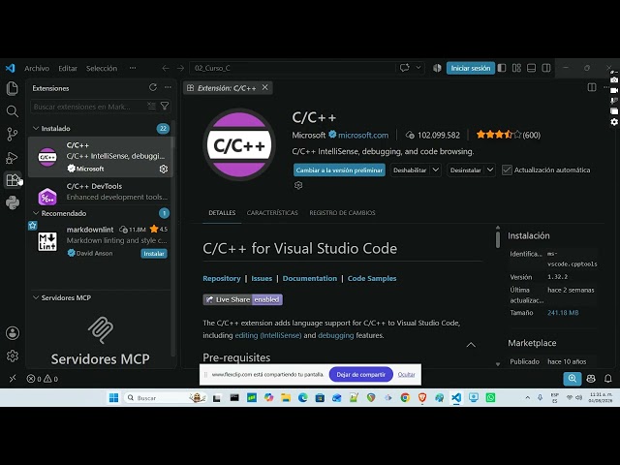Switch to REGISTRO DE CAMBIOS tab

pyautogui.click(x=342, y=213)
